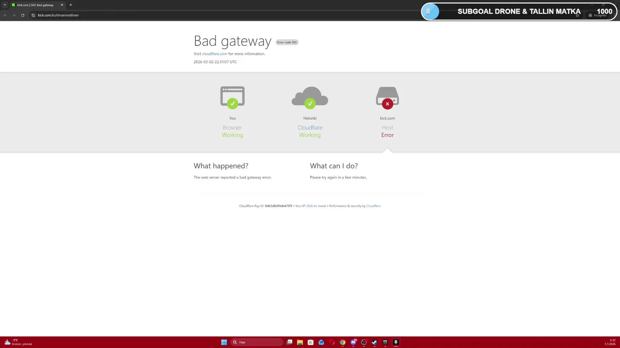Click "Please try again in a few minutes" text
This screenshot has height=348, width=620.
(338, 177)
